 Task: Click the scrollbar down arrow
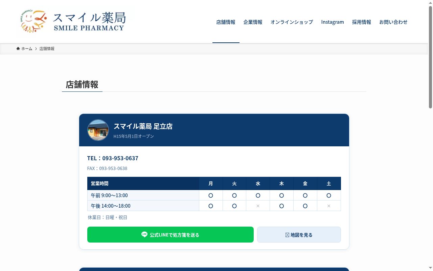[430, 268]
